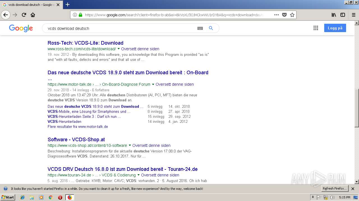Go to the Google logo homepage
The width and height of the screenshot is (359, 201).
21,28
